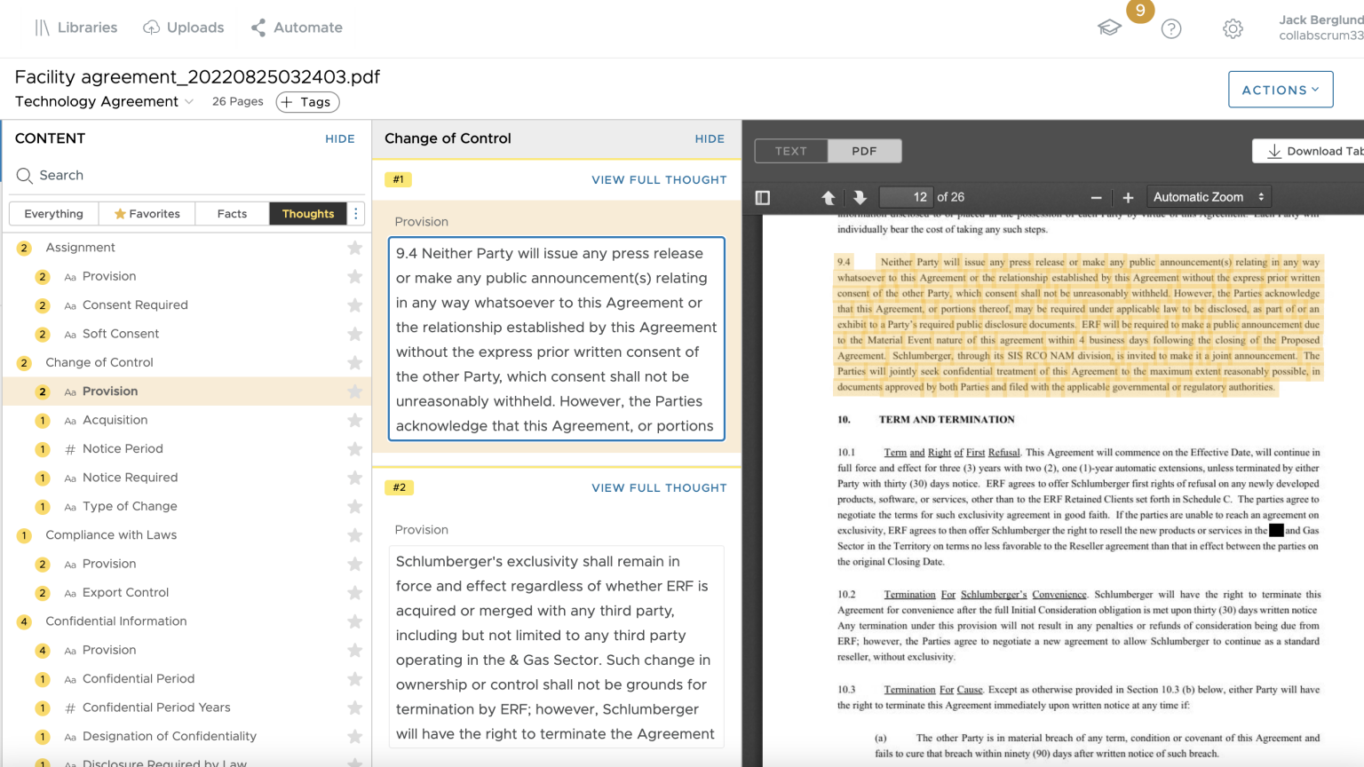The height and width of the screenshot is (767, 1364).
Task: Open the Automatic Zoom dropdown
Action: (x=1209, y=196)
